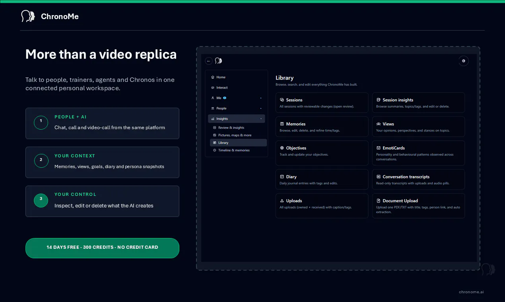Click the back arrow in the app preview

tap(209, 61)
